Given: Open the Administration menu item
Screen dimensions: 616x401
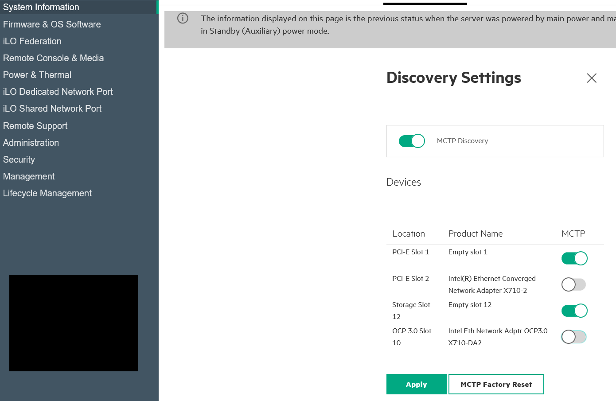Looking at the screenshot, I should [31, 143].
